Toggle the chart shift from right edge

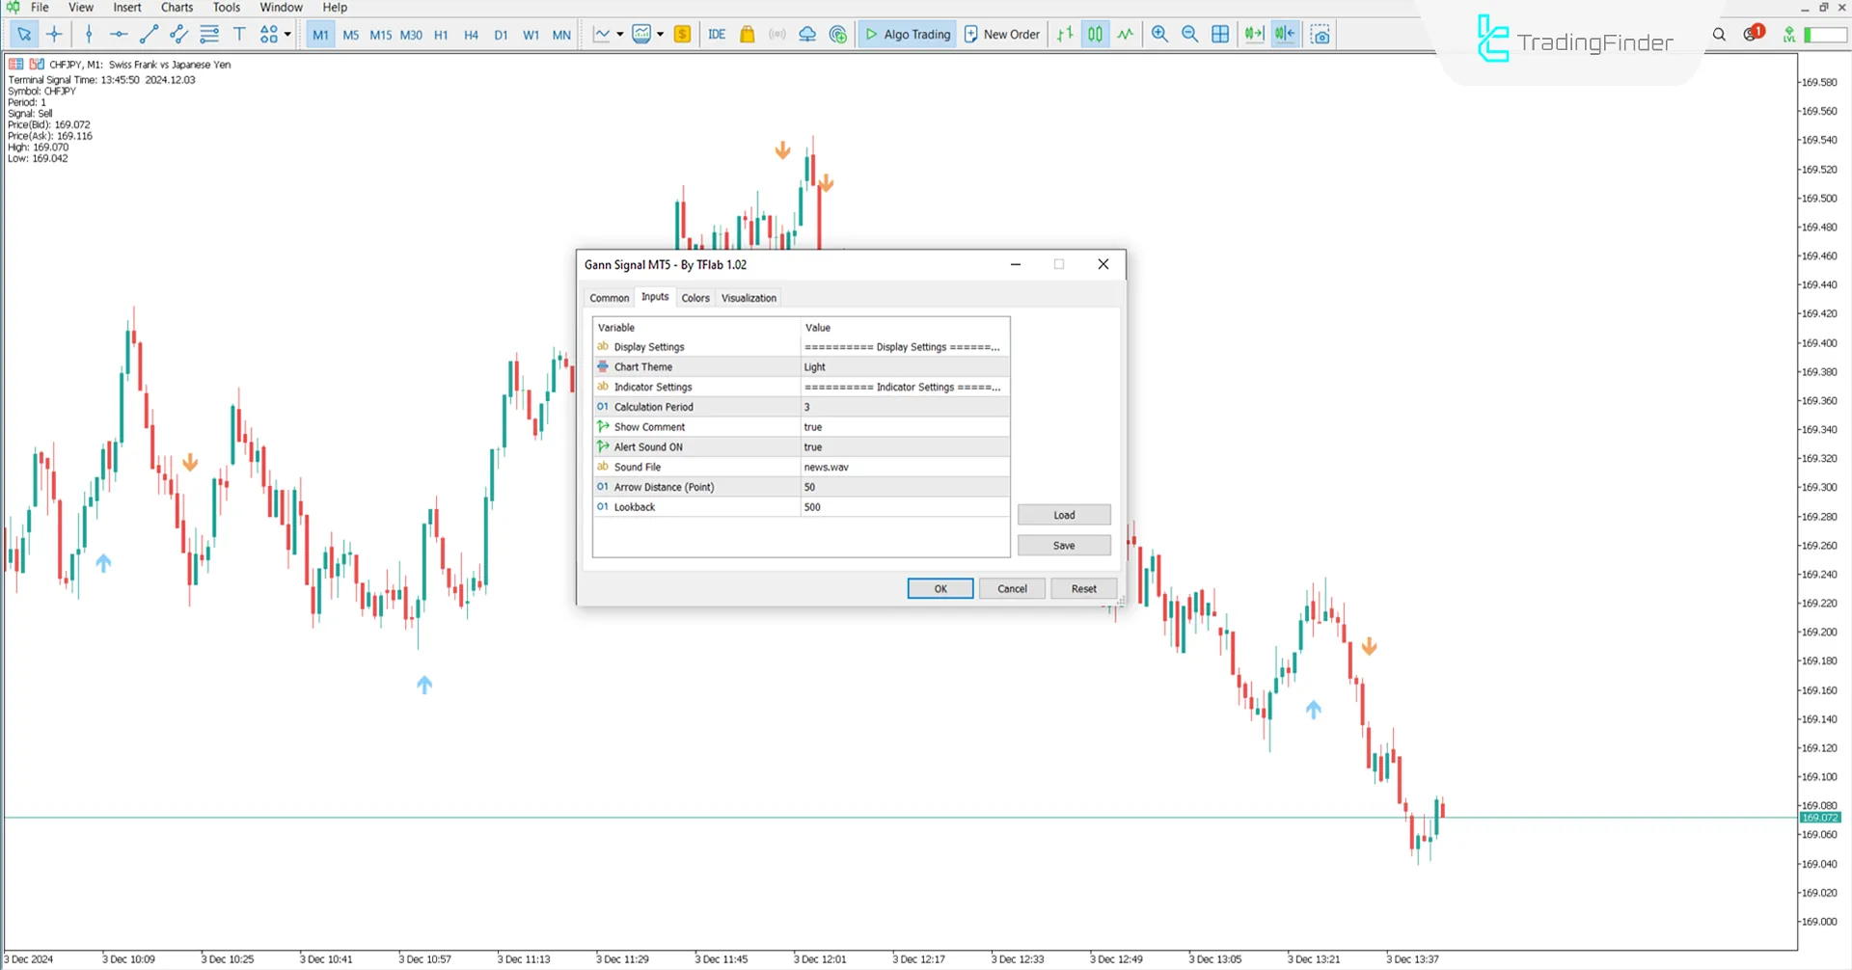1285,34
